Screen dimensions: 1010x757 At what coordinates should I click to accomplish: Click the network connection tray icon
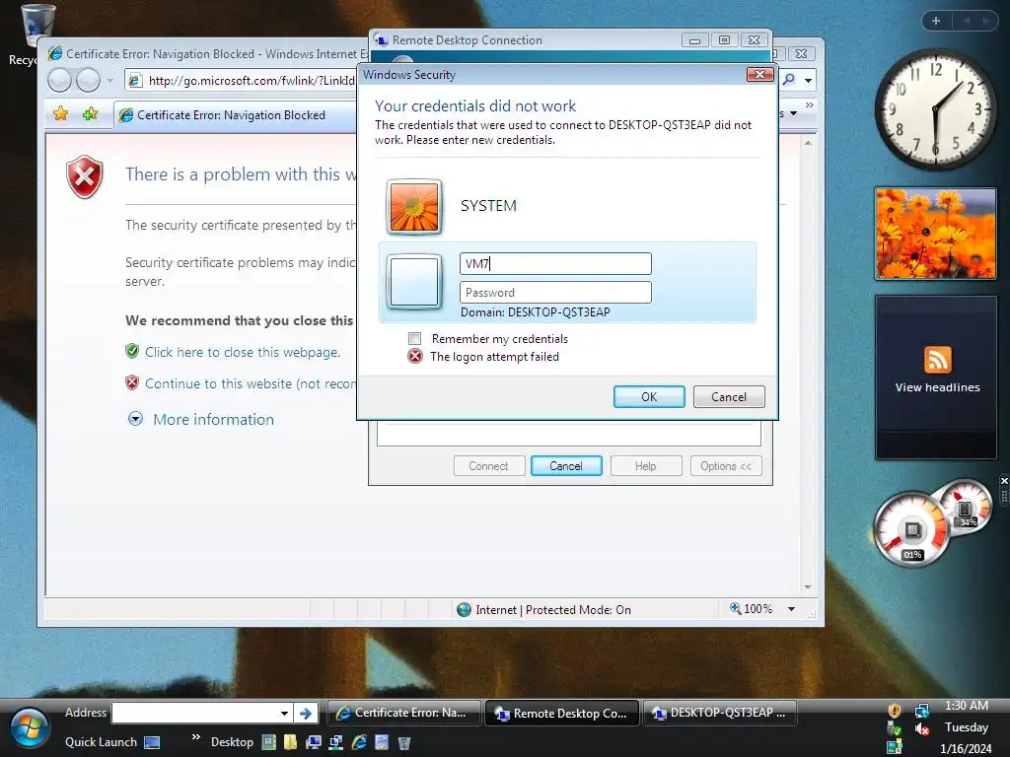(x=922, y=711)
